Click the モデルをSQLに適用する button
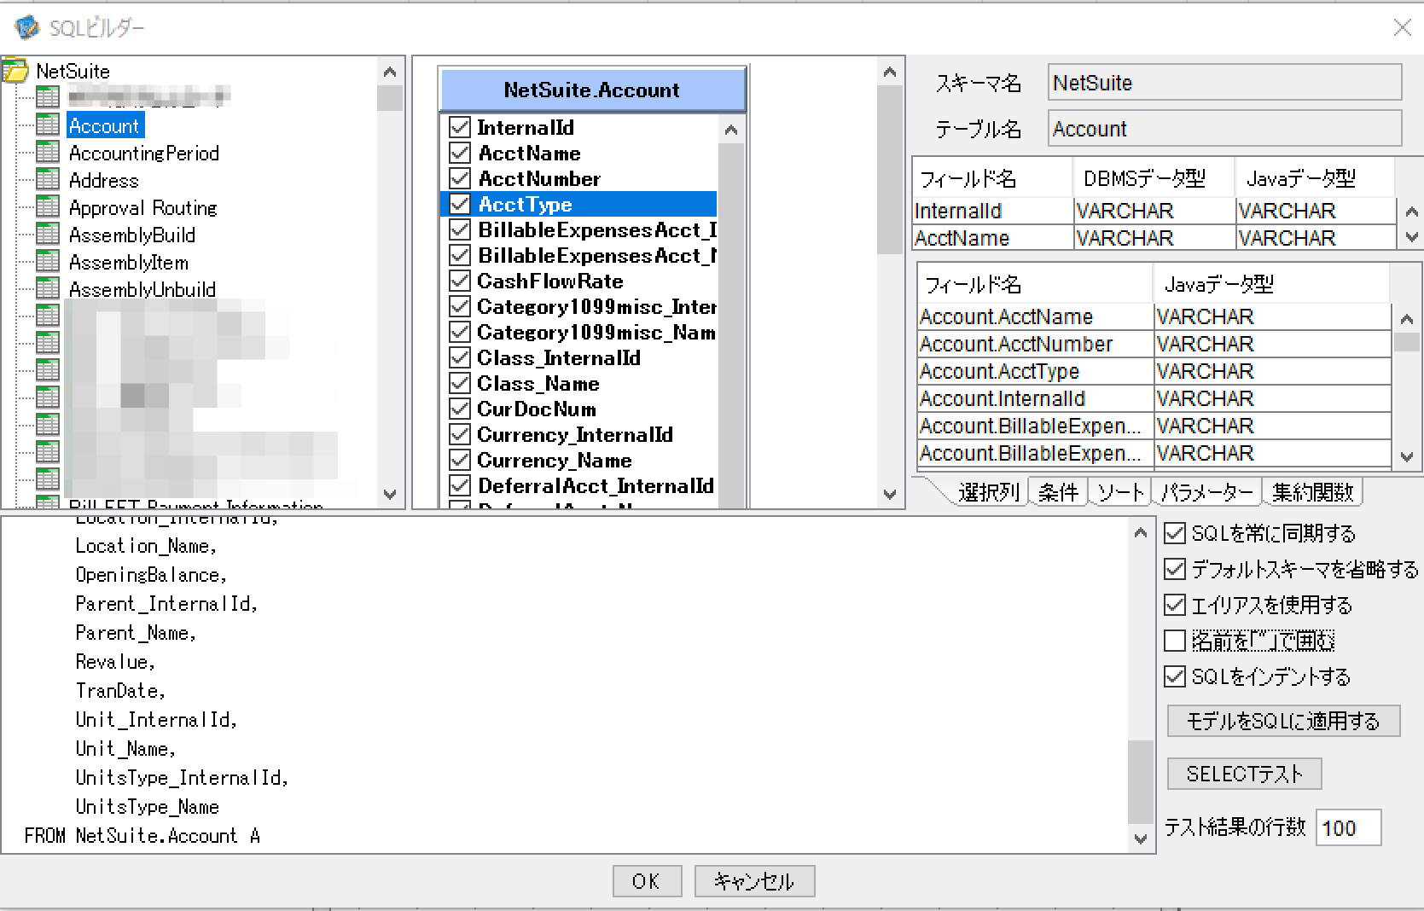The width and height of the screenshot is (1424, 911). point(1283,722)
